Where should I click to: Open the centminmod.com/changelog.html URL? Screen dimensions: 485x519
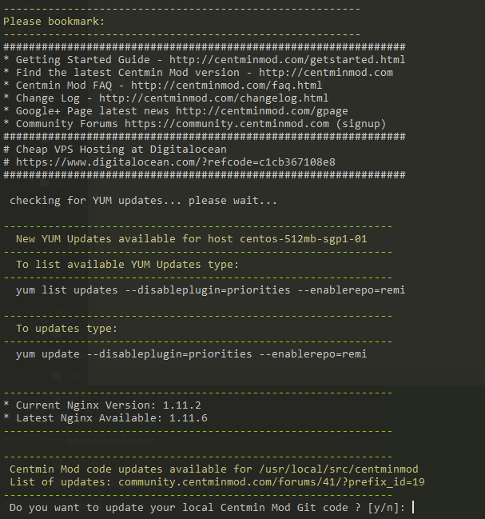pyautogui.click(x=213, y=98)
